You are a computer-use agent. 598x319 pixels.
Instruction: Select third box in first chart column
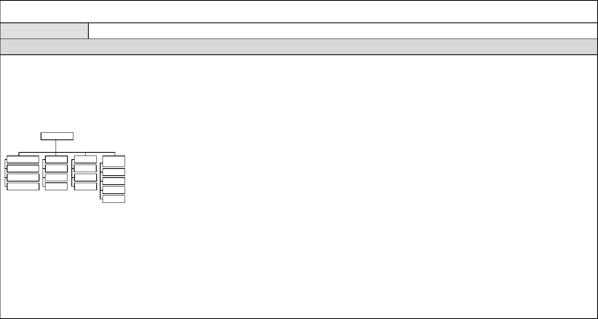click(23, 177)
